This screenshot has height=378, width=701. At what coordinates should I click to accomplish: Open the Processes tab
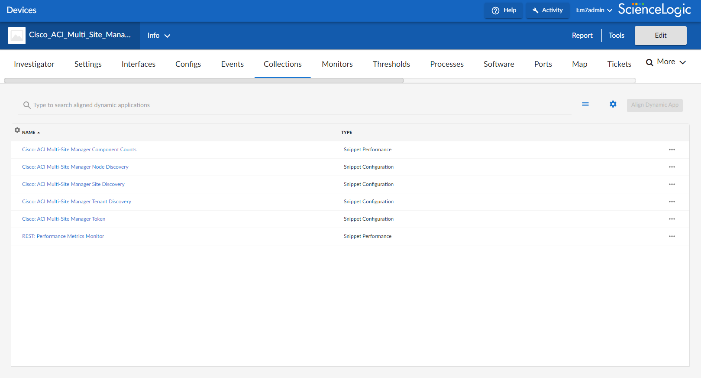pyautogui.click(x=447, y=64)
